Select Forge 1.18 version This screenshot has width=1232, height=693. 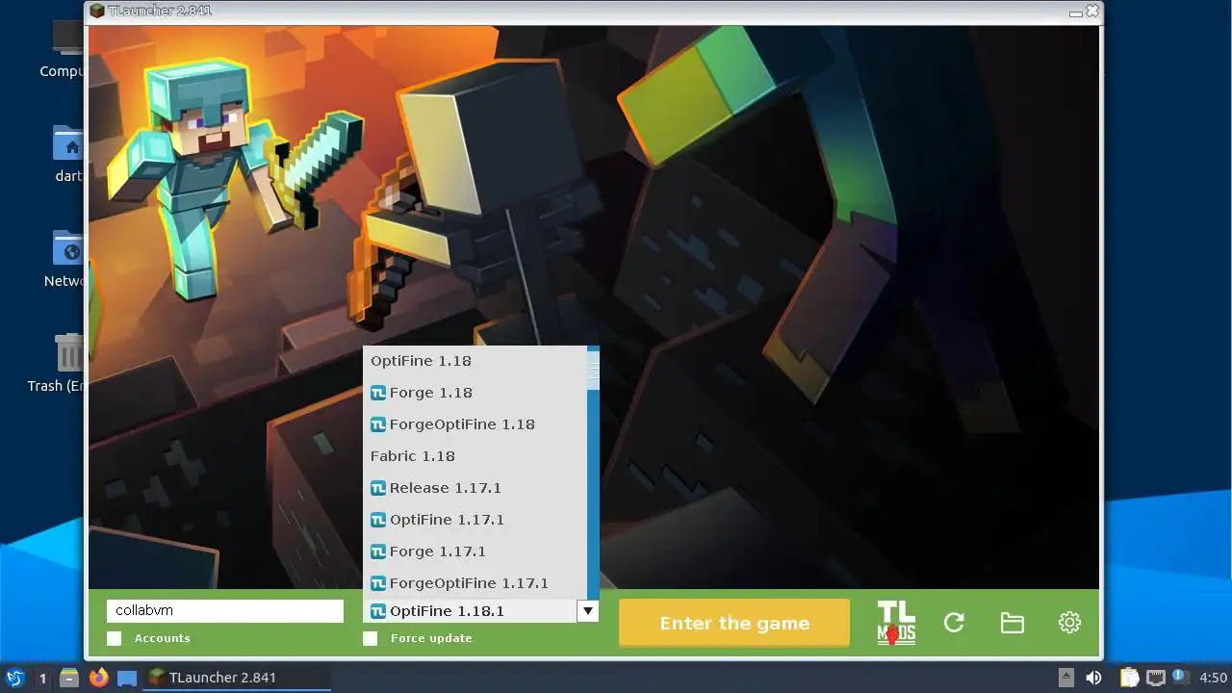point(475,393)
